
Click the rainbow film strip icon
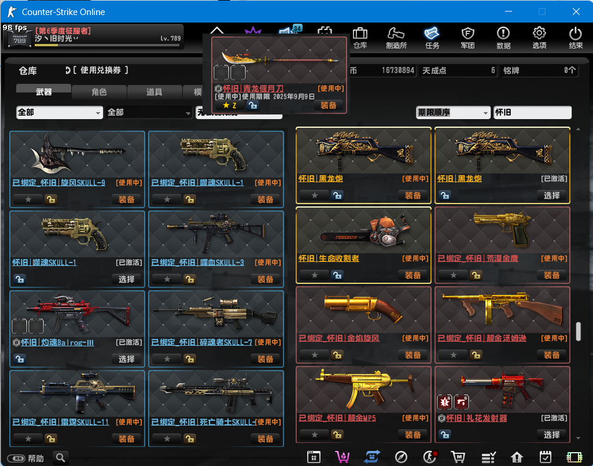coord(574,457)
